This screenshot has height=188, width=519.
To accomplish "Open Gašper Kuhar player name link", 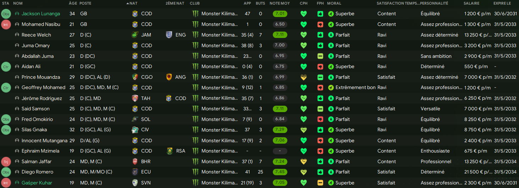I will pos(37,183).
